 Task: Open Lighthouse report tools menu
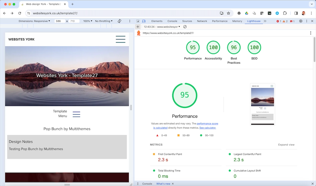coord(311,33)
